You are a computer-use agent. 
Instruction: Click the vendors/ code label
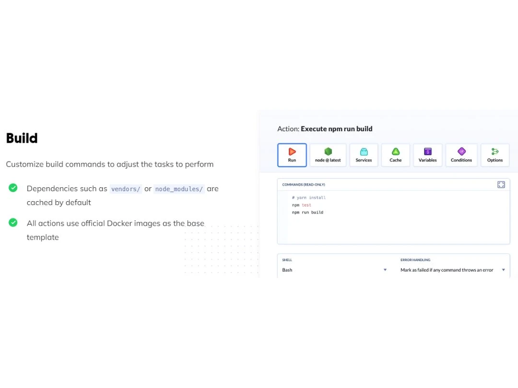pyautogui.click(x=126, y=189)
